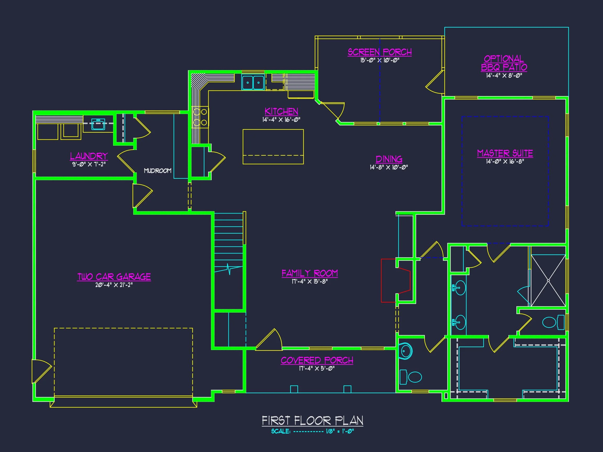Select the KITCHEN room label
Screen dimensions: 603x452
pyautogui.click(x=281, y=111)
